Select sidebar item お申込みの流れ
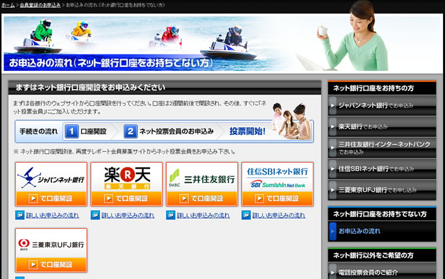The width and height of the screenshot is (445, 279). [382, 231]
